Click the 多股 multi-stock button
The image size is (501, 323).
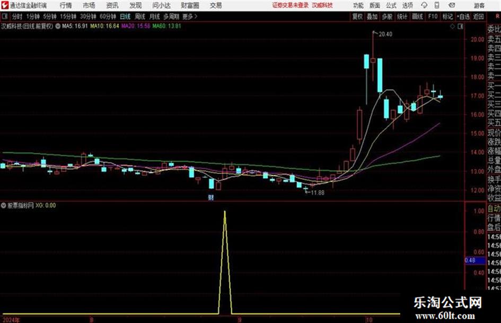[387, 16]
